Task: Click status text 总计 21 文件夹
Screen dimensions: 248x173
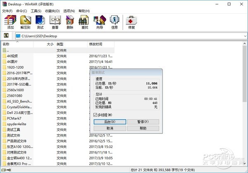Action: 142,170
